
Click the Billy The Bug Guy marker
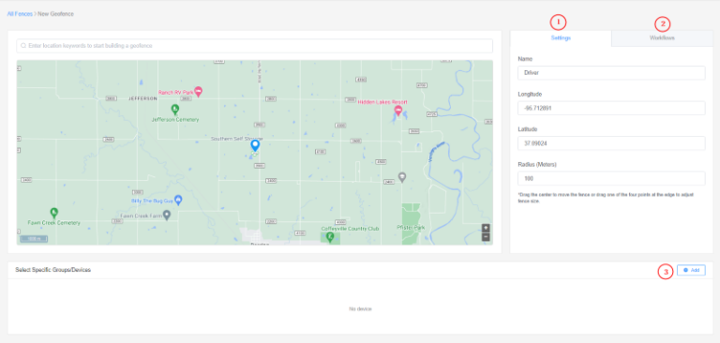point(179,200)
